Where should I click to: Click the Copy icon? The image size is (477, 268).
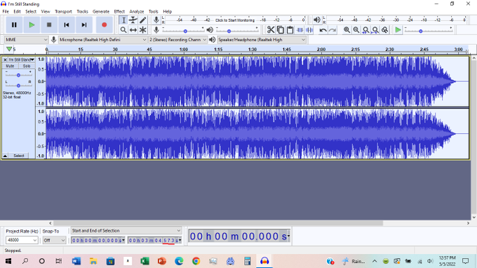(280, 29)
